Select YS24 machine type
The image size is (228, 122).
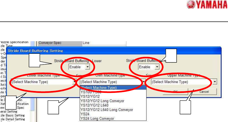[113, 114]
